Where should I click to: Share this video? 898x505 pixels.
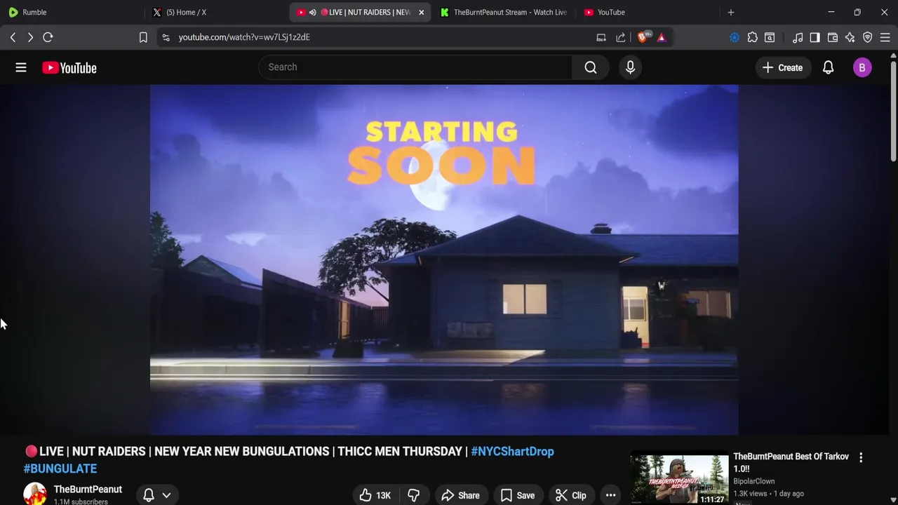coord(460,495)
